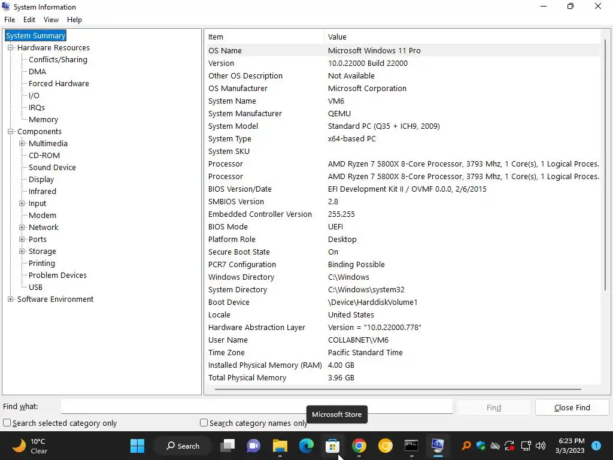
Task: Select System Summary in the tree
Action: pos(35,35)
